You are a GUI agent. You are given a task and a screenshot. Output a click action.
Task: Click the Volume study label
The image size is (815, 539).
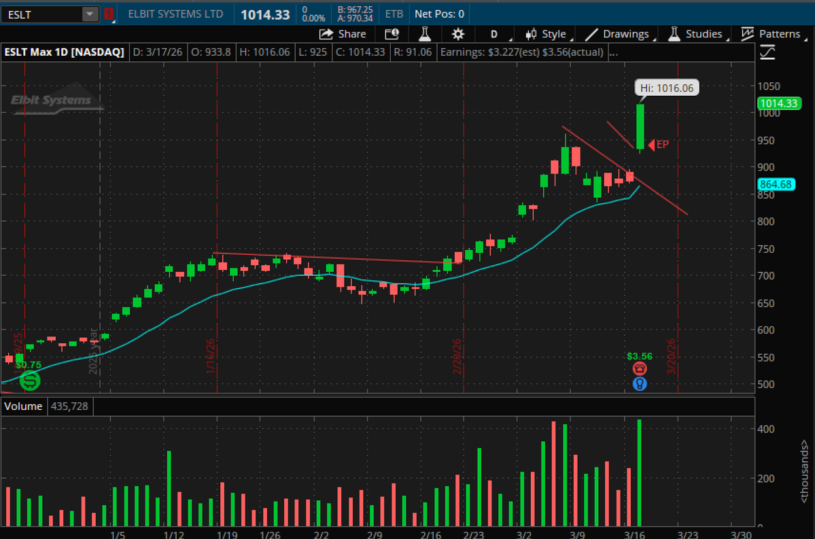tap(23, 406)
